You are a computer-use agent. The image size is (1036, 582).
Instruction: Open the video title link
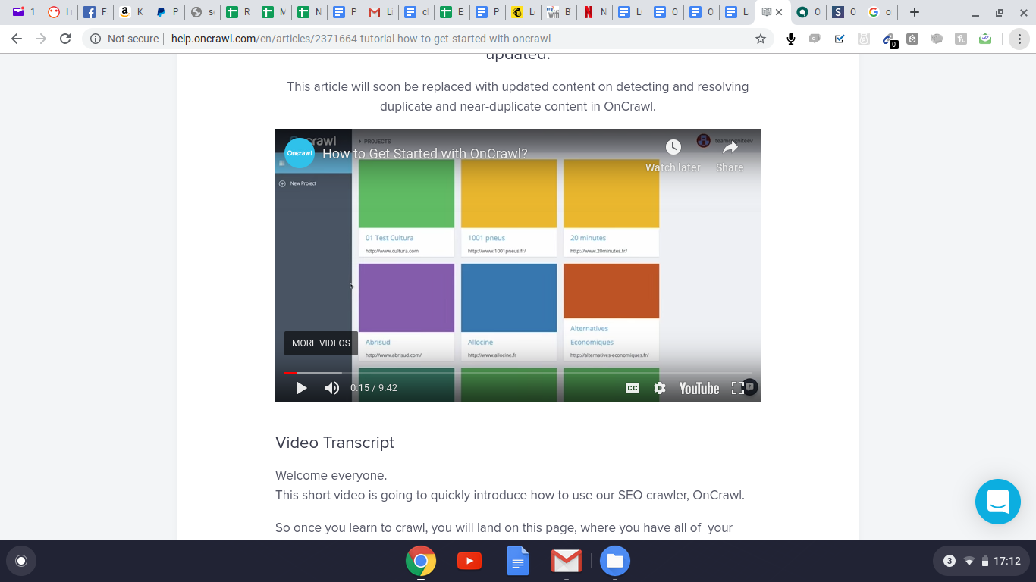pyautogui.click(x=425, y=154)
